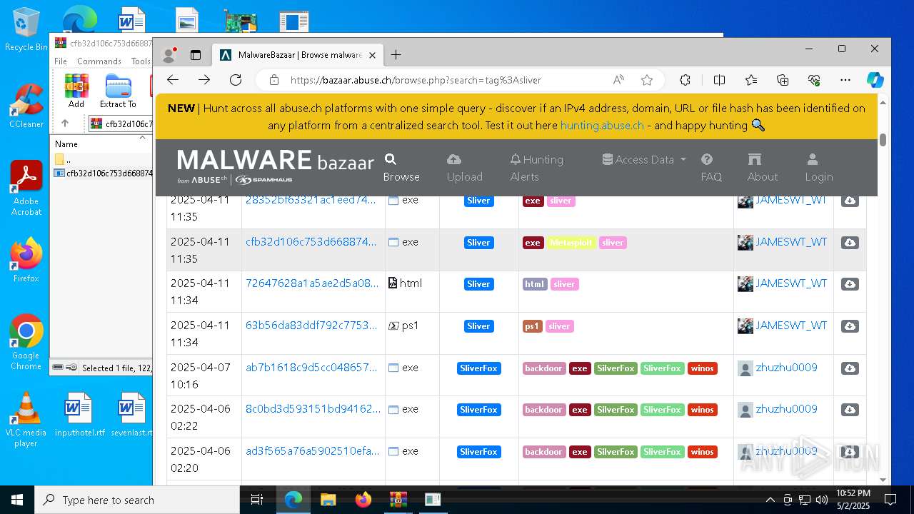
Task: Open File menu in WinRAR
Action: point(61,61)
